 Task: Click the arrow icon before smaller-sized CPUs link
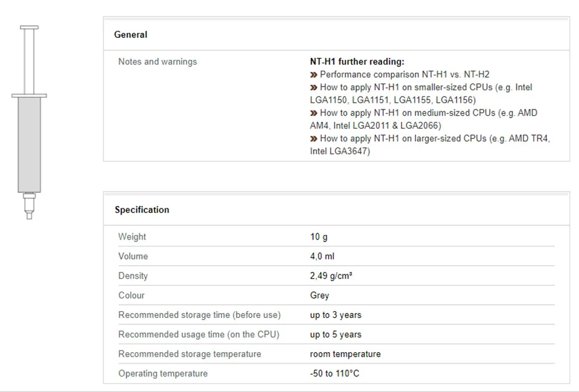(314, 88)
